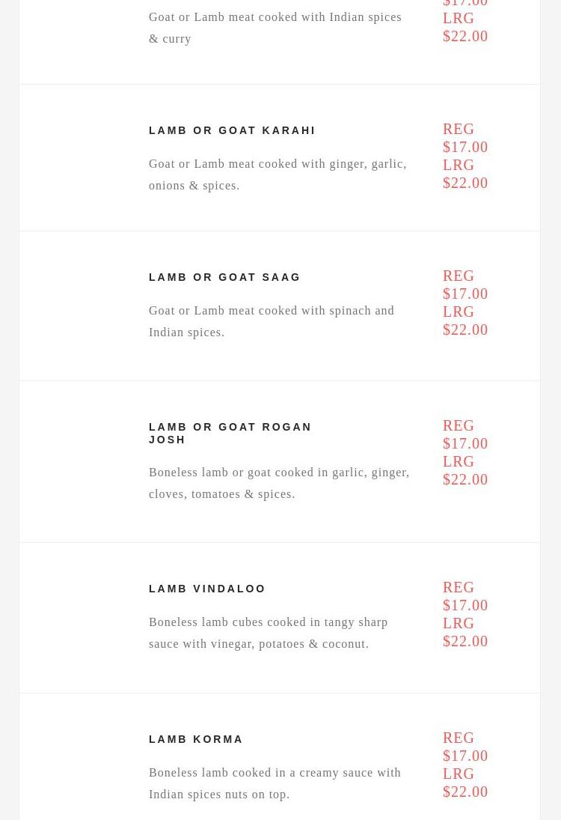Click the Indian spices & curry description

(x=275, y=28)
